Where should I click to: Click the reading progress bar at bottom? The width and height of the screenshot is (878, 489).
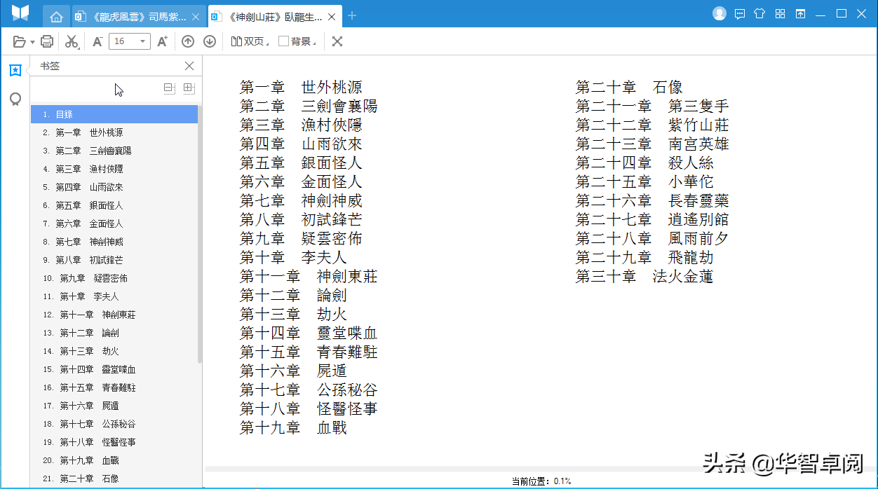(539, 469)
